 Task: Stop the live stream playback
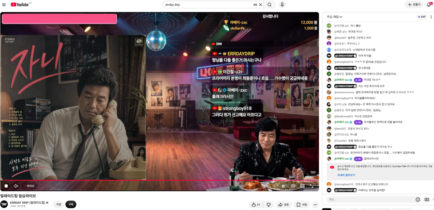6,186
